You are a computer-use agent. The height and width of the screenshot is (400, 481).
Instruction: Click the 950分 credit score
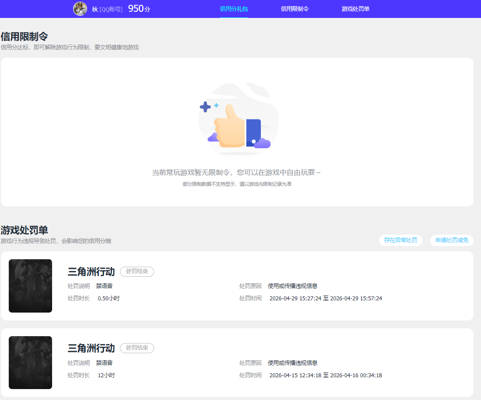pos(139,9)
